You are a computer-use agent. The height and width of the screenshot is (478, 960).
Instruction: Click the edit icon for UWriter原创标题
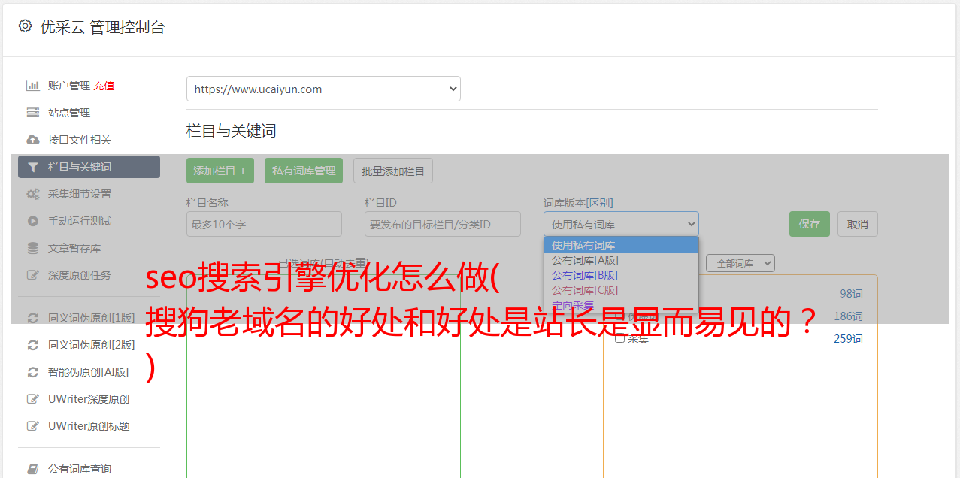click(32, 426)
